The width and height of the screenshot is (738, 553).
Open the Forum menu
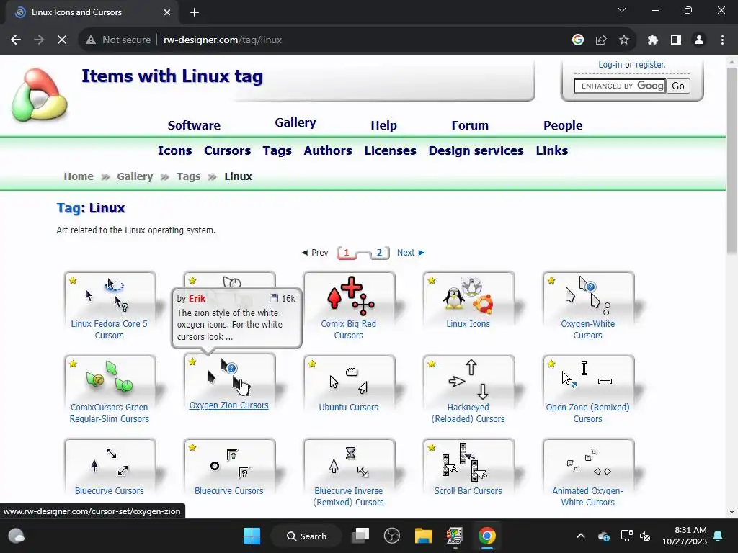click(470, 125)
